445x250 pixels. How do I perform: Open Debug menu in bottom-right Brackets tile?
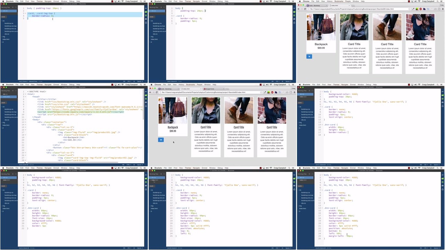368,168
